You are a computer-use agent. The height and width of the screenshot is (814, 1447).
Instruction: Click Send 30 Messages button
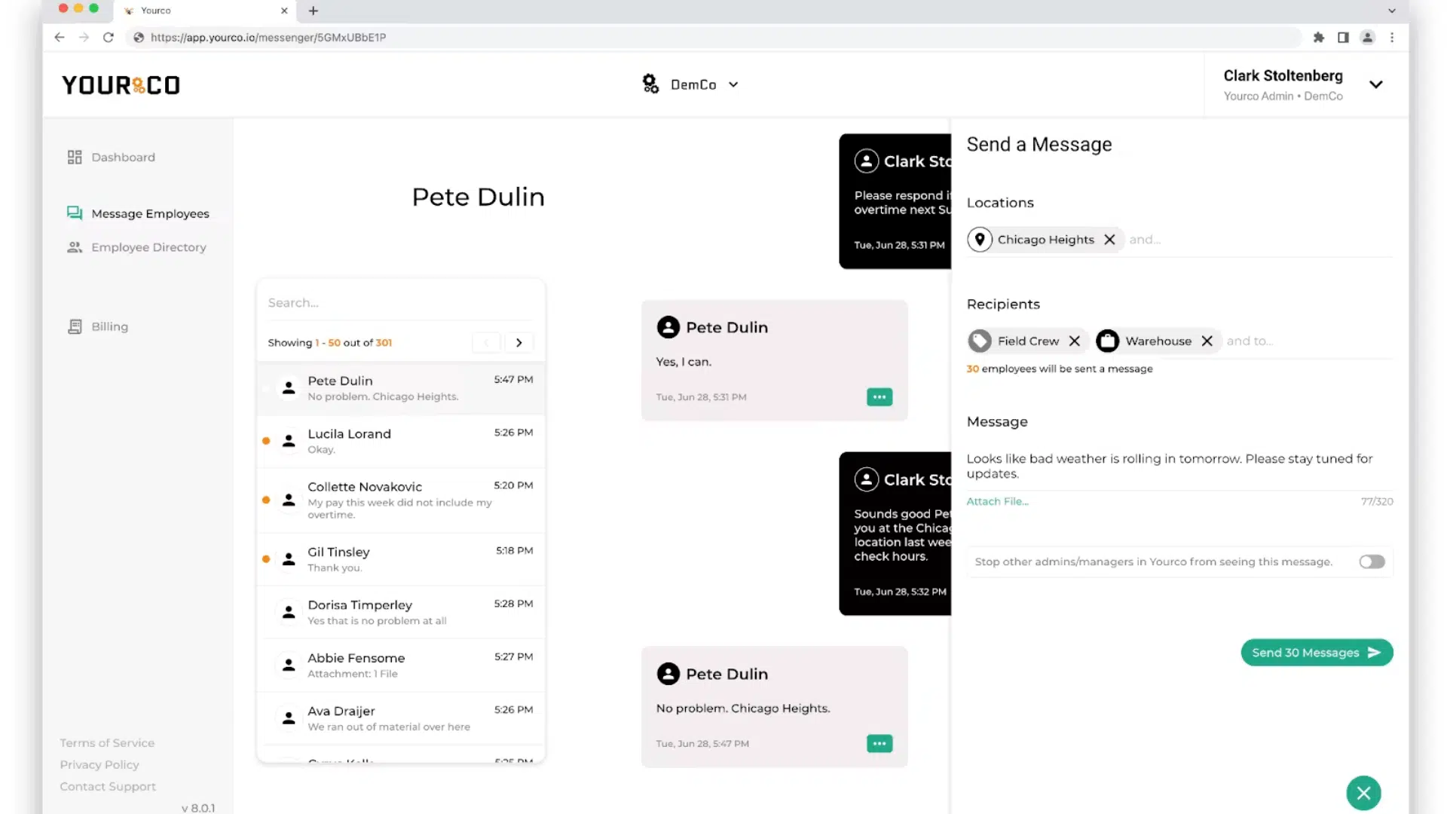1317,653
